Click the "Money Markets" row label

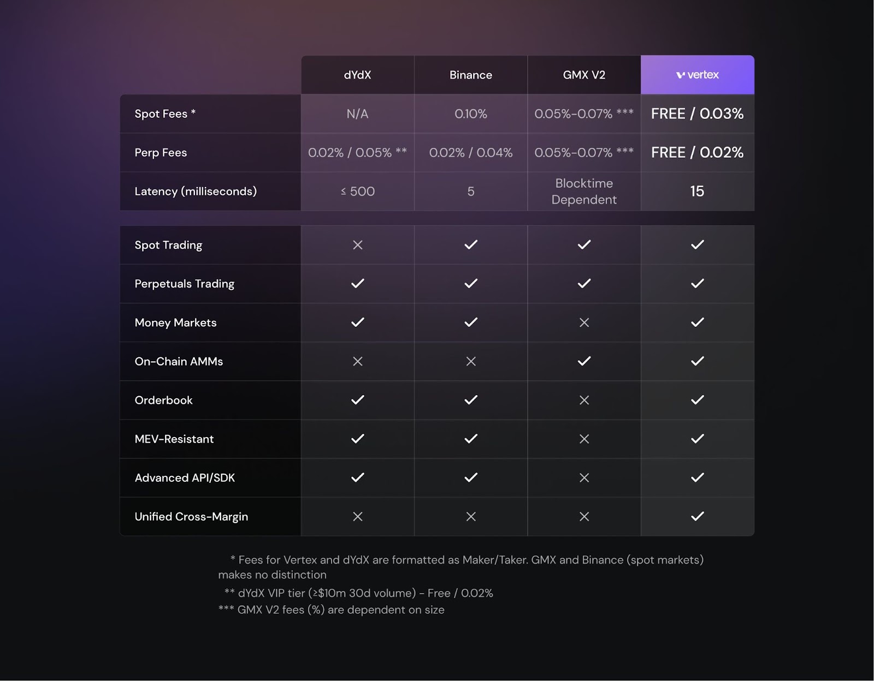pyautogui.click(x=175, y=322)
